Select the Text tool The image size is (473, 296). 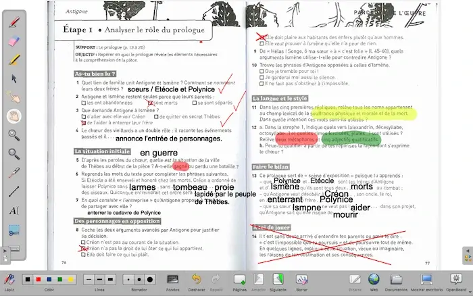pyautogui.click(x=13, y=211)
